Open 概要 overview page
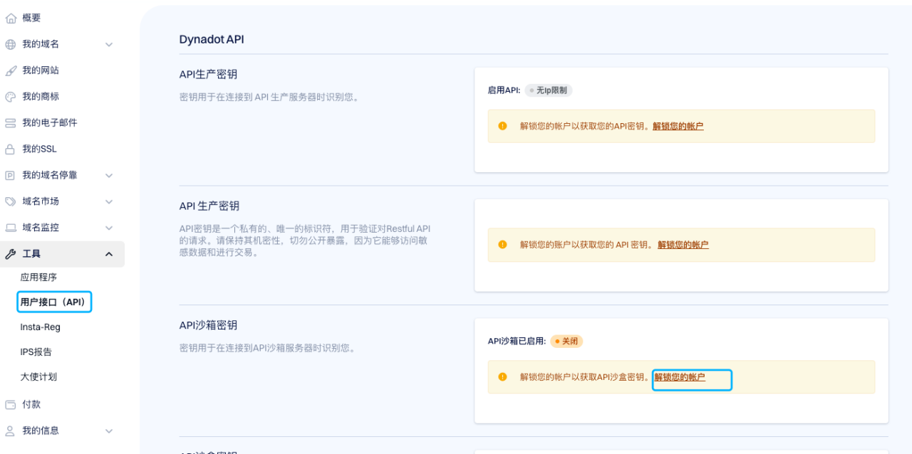This screenshot has height=454, width=912. coord(31,18)
